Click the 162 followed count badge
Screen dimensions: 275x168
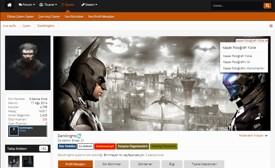click(44, 148)
